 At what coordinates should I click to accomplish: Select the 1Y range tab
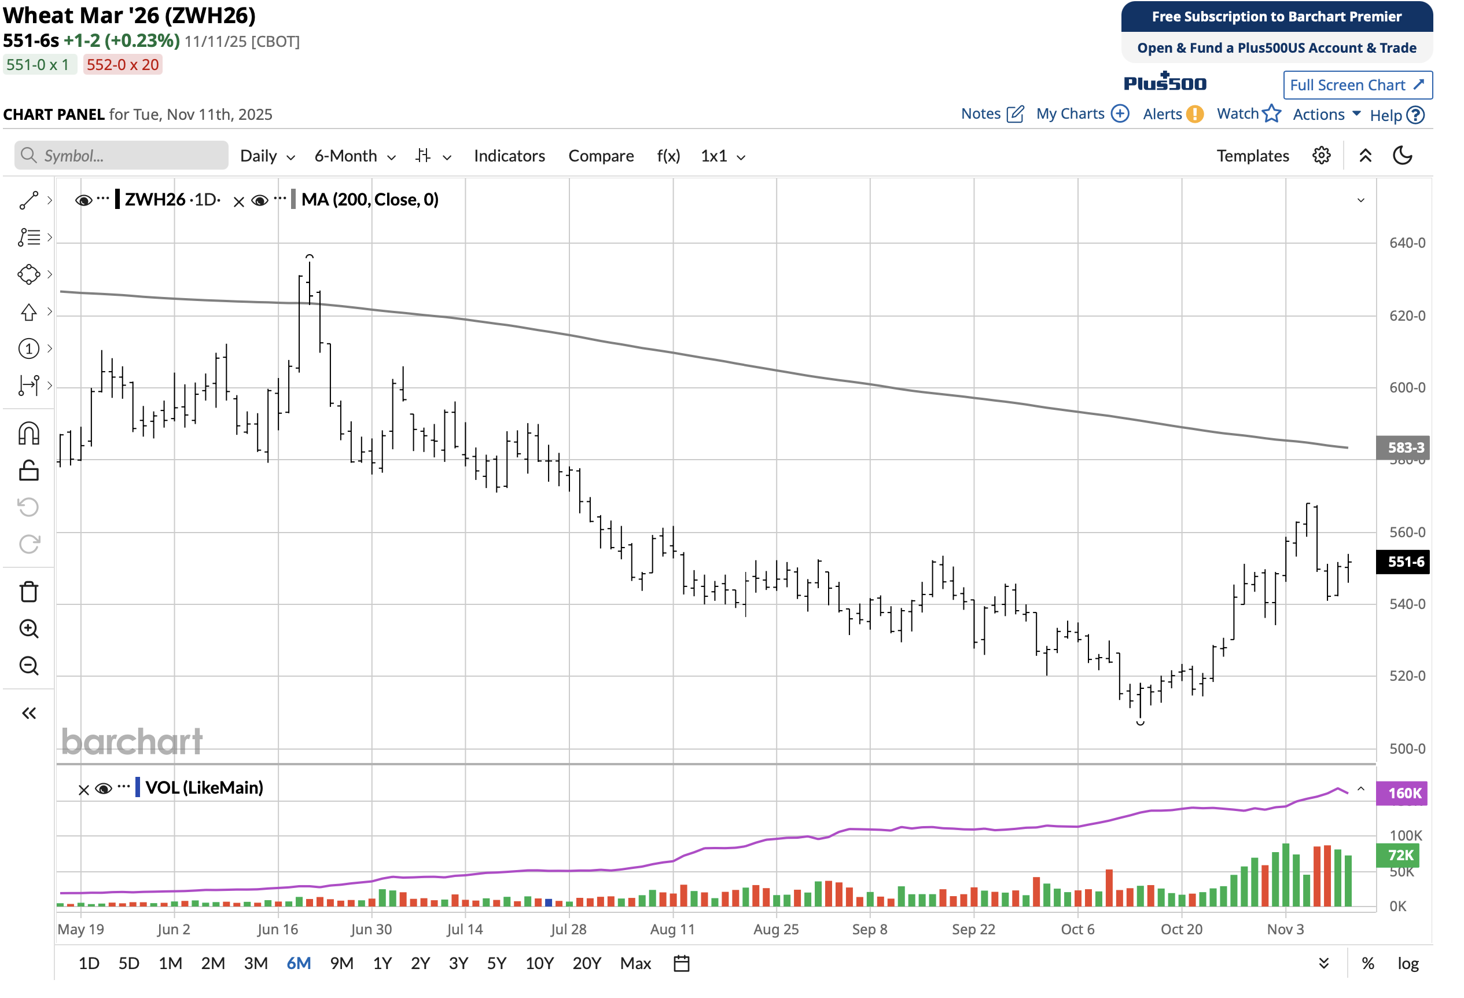coord(382,963)
